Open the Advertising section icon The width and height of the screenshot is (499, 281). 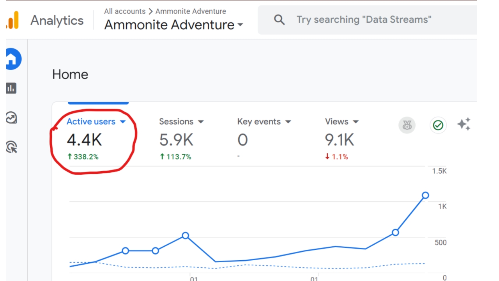(x=11, y=148)
